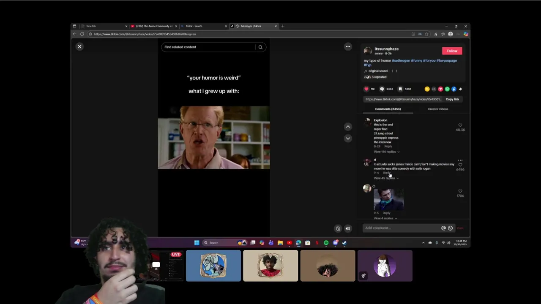
Task: Open comments via the speech bubble icon
Action: [x=382, y=89]
